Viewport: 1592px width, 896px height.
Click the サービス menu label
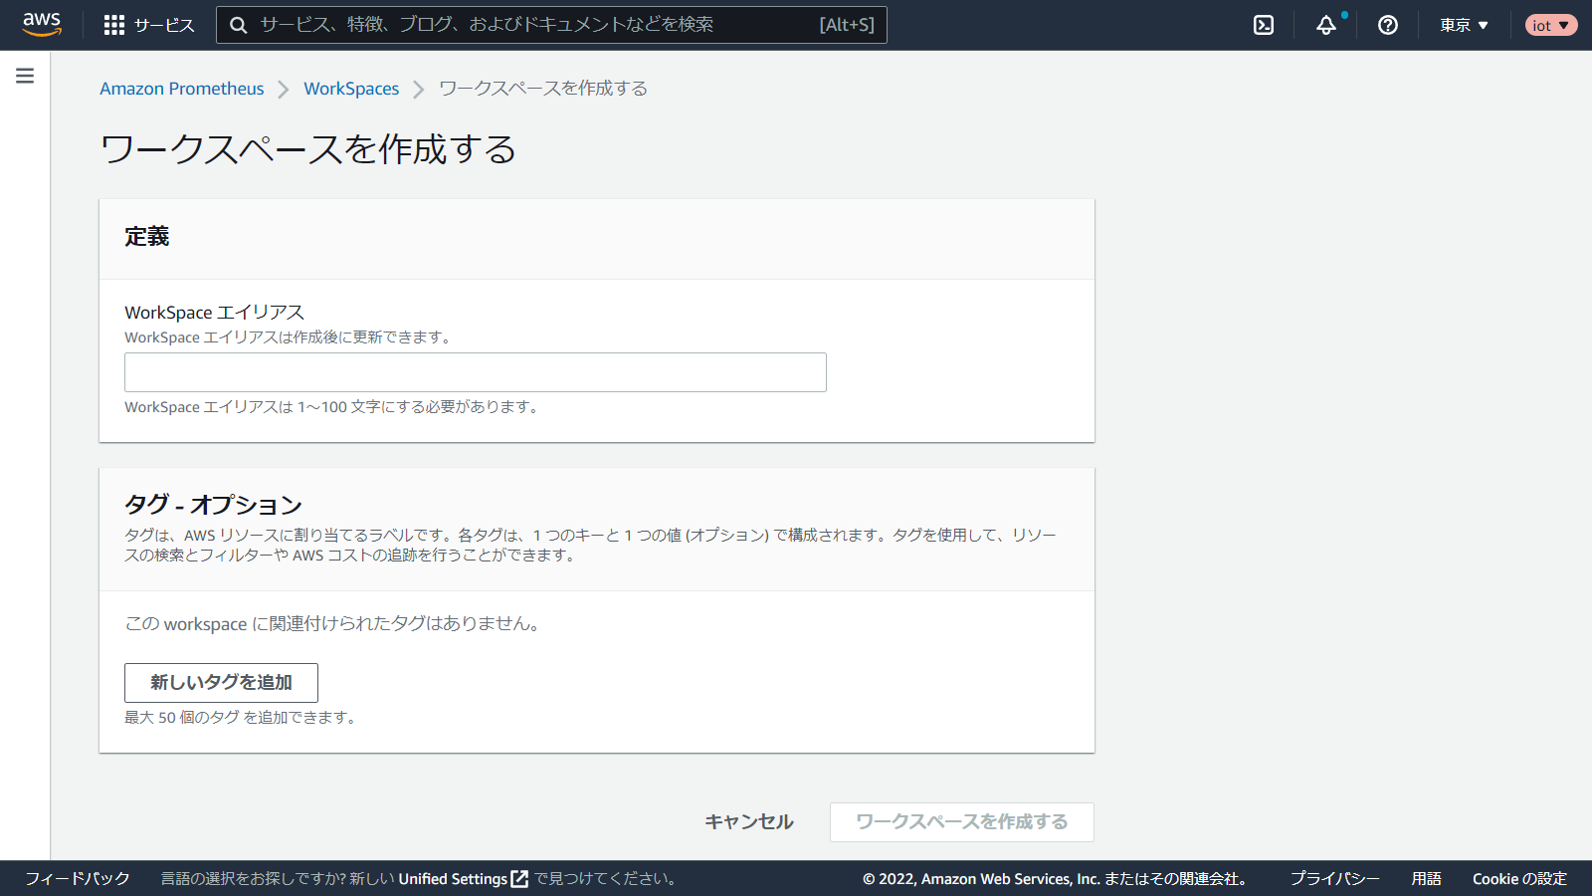coord(164,25)
